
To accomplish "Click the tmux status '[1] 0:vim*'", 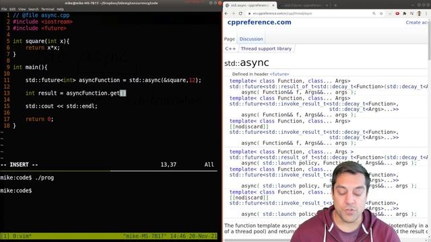I will point(16,236).
